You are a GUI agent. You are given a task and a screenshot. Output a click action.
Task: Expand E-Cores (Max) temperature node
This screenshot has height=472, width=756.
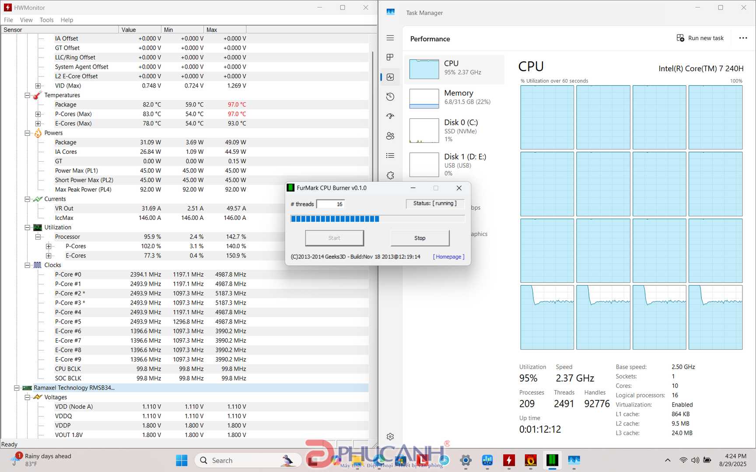click(38, 124)
